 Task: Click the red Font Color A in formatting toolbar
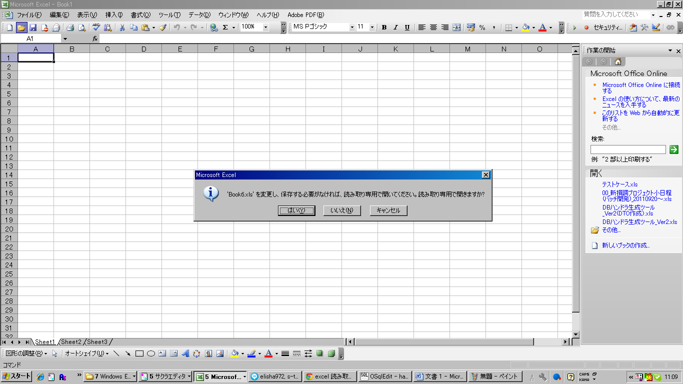click(x=543, y=27)
